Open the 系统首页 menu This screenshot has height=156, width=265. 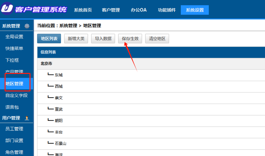(x=83, y=10)
